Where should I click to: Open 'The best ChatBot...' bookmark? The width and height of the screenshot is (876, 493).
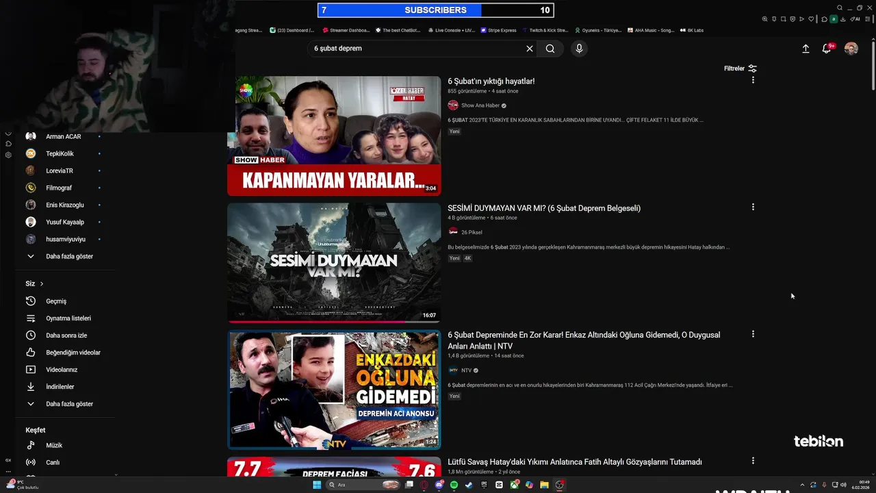pos(398,30)
